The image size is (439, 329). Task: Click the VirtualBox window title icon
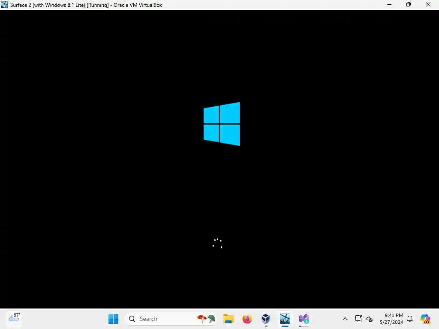tap(4, 5)
